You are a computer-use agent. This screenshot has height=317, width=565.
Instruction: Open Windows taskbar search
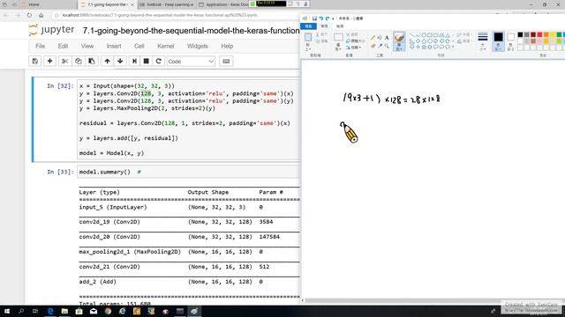(x=21, y=311)
